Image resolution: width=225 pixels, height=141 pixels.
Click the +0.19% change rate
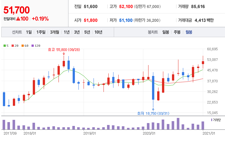point(40,19)
